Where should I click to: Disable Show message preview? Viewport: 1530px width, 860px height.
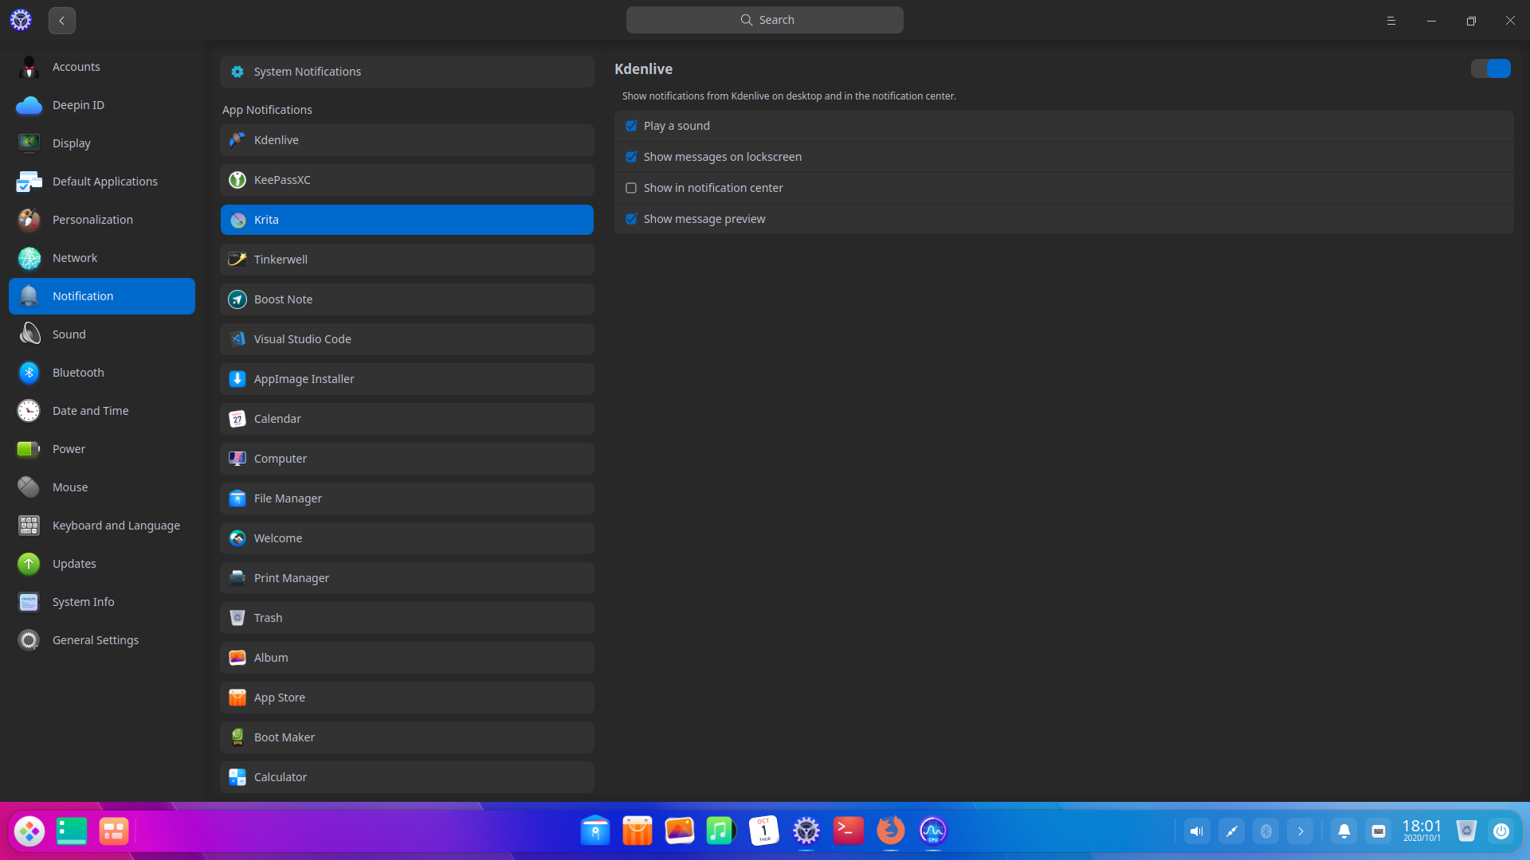[632, 219]
